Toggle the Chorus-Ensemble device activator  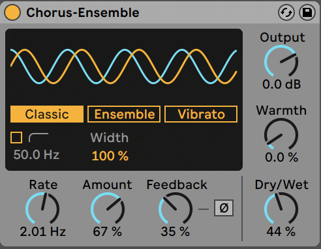point(12,12)
